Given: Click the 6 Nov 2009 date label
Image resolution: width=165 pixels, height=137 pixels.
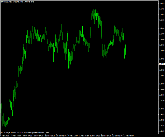Looking at the screenshot, I should [5, 136].
